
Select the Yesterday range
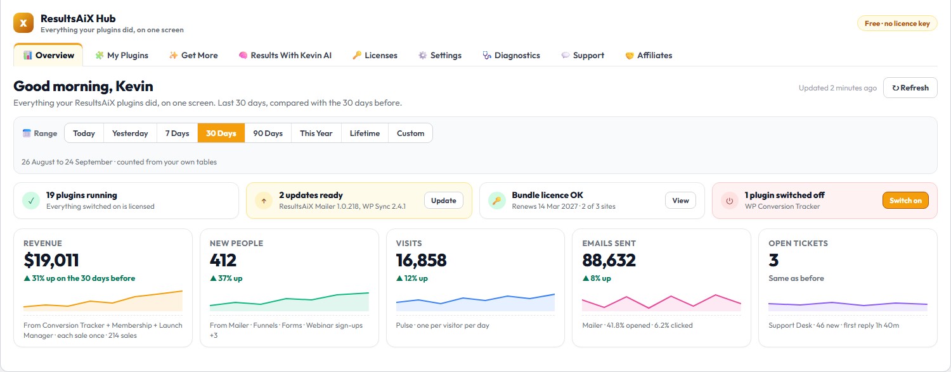[130, 133]
